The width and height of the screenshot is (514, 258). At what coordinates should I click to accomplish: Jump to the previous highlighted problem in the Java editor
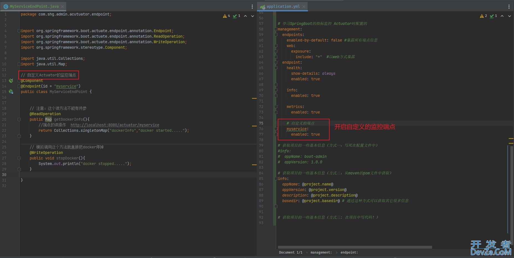[245, 16]
